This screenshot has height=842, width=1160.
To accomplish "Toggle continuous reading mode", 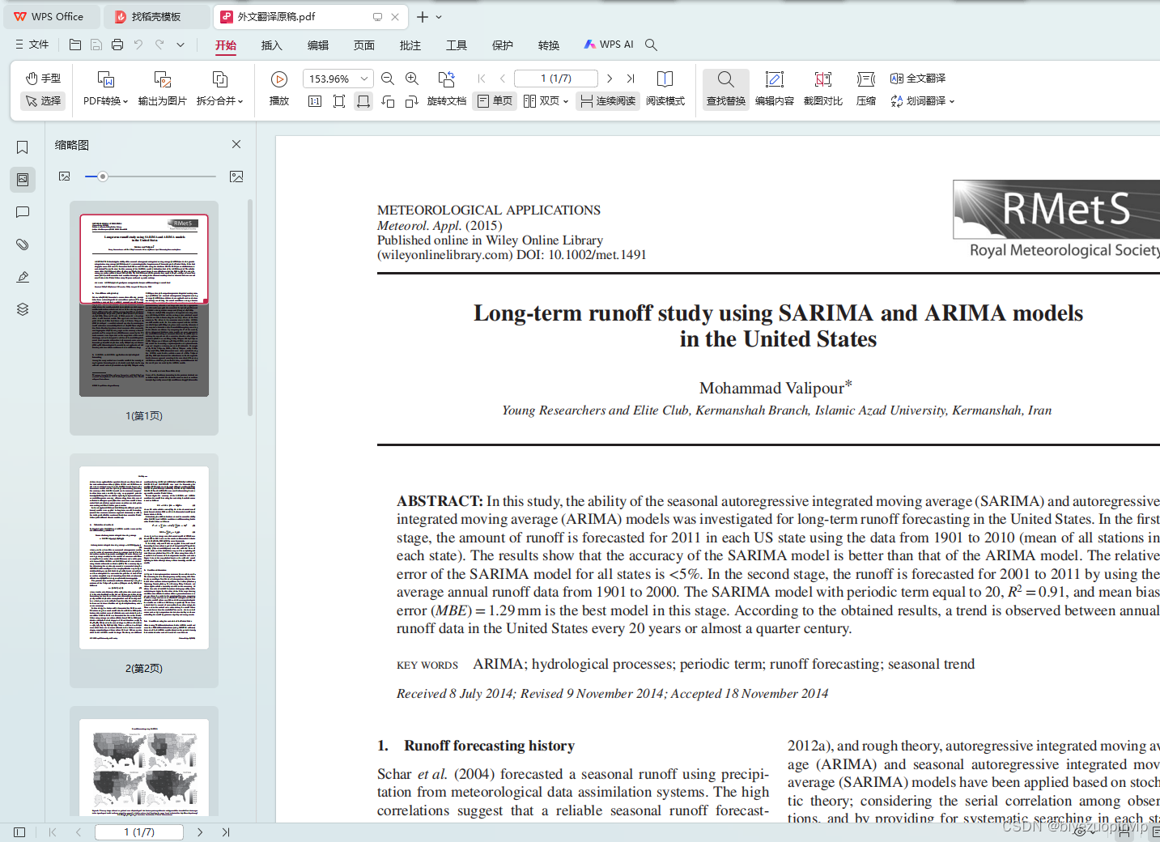I will [608, 101].
